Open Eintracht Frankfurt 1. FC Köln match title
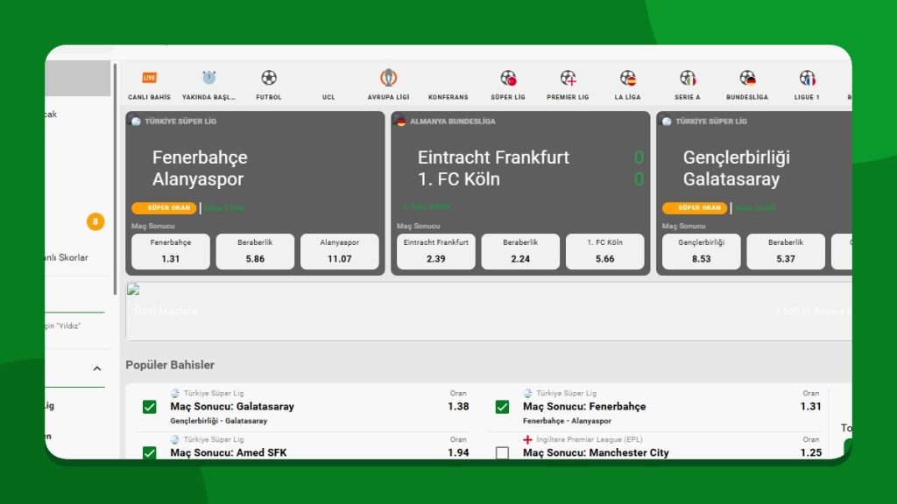 coord(493,168)
